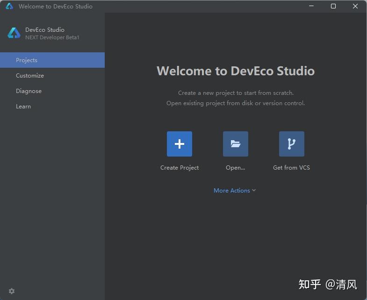
Task: Switch to the Customize tab
Action: pyautogui.click(x=30, y=76)
